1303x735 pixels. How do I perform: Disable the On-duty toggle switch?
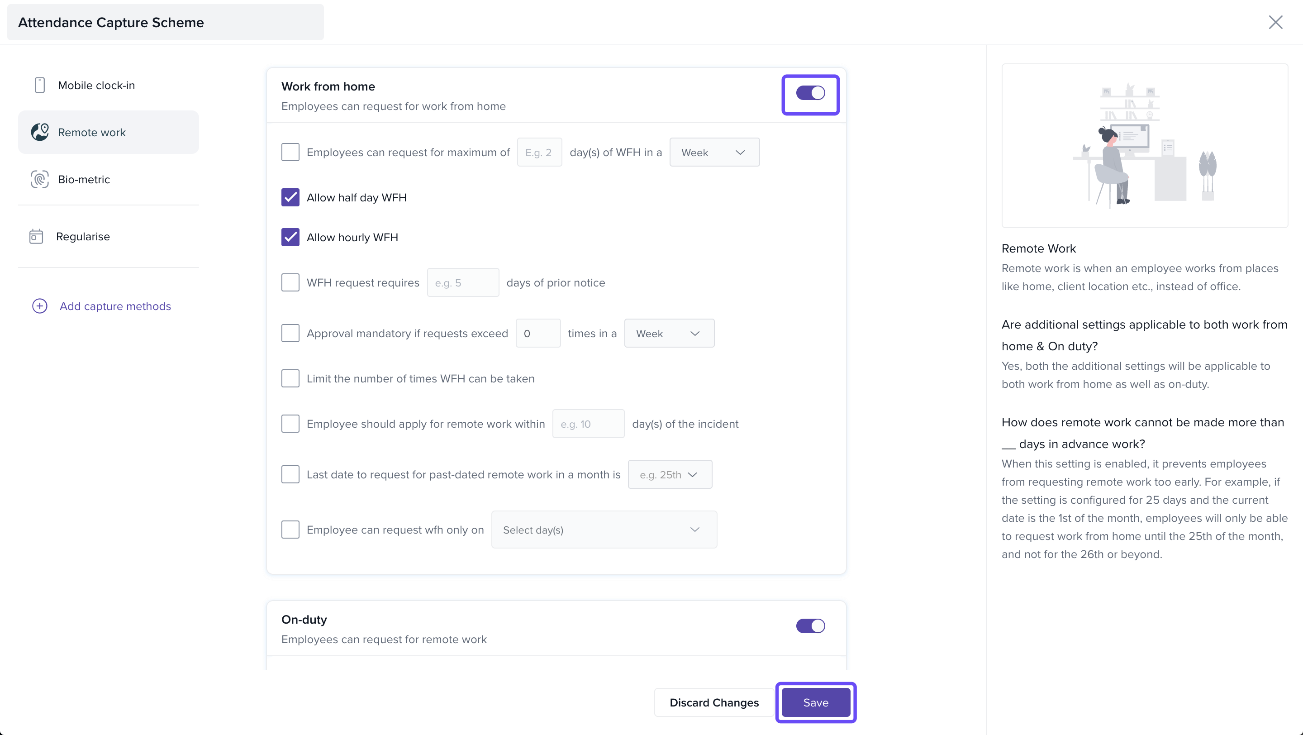pos(810,626)
